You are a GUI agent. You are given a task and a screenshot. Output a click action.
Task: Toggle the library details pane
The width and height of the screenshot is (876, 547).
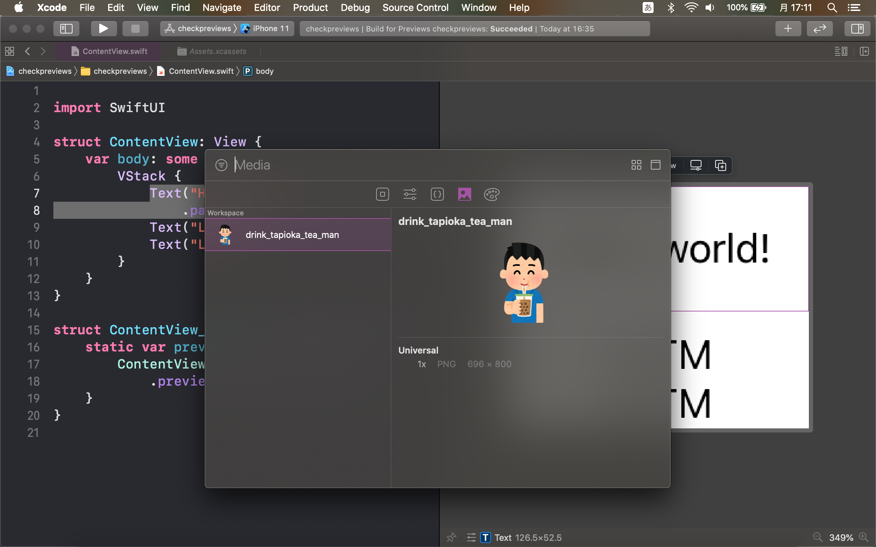[655, 165]
